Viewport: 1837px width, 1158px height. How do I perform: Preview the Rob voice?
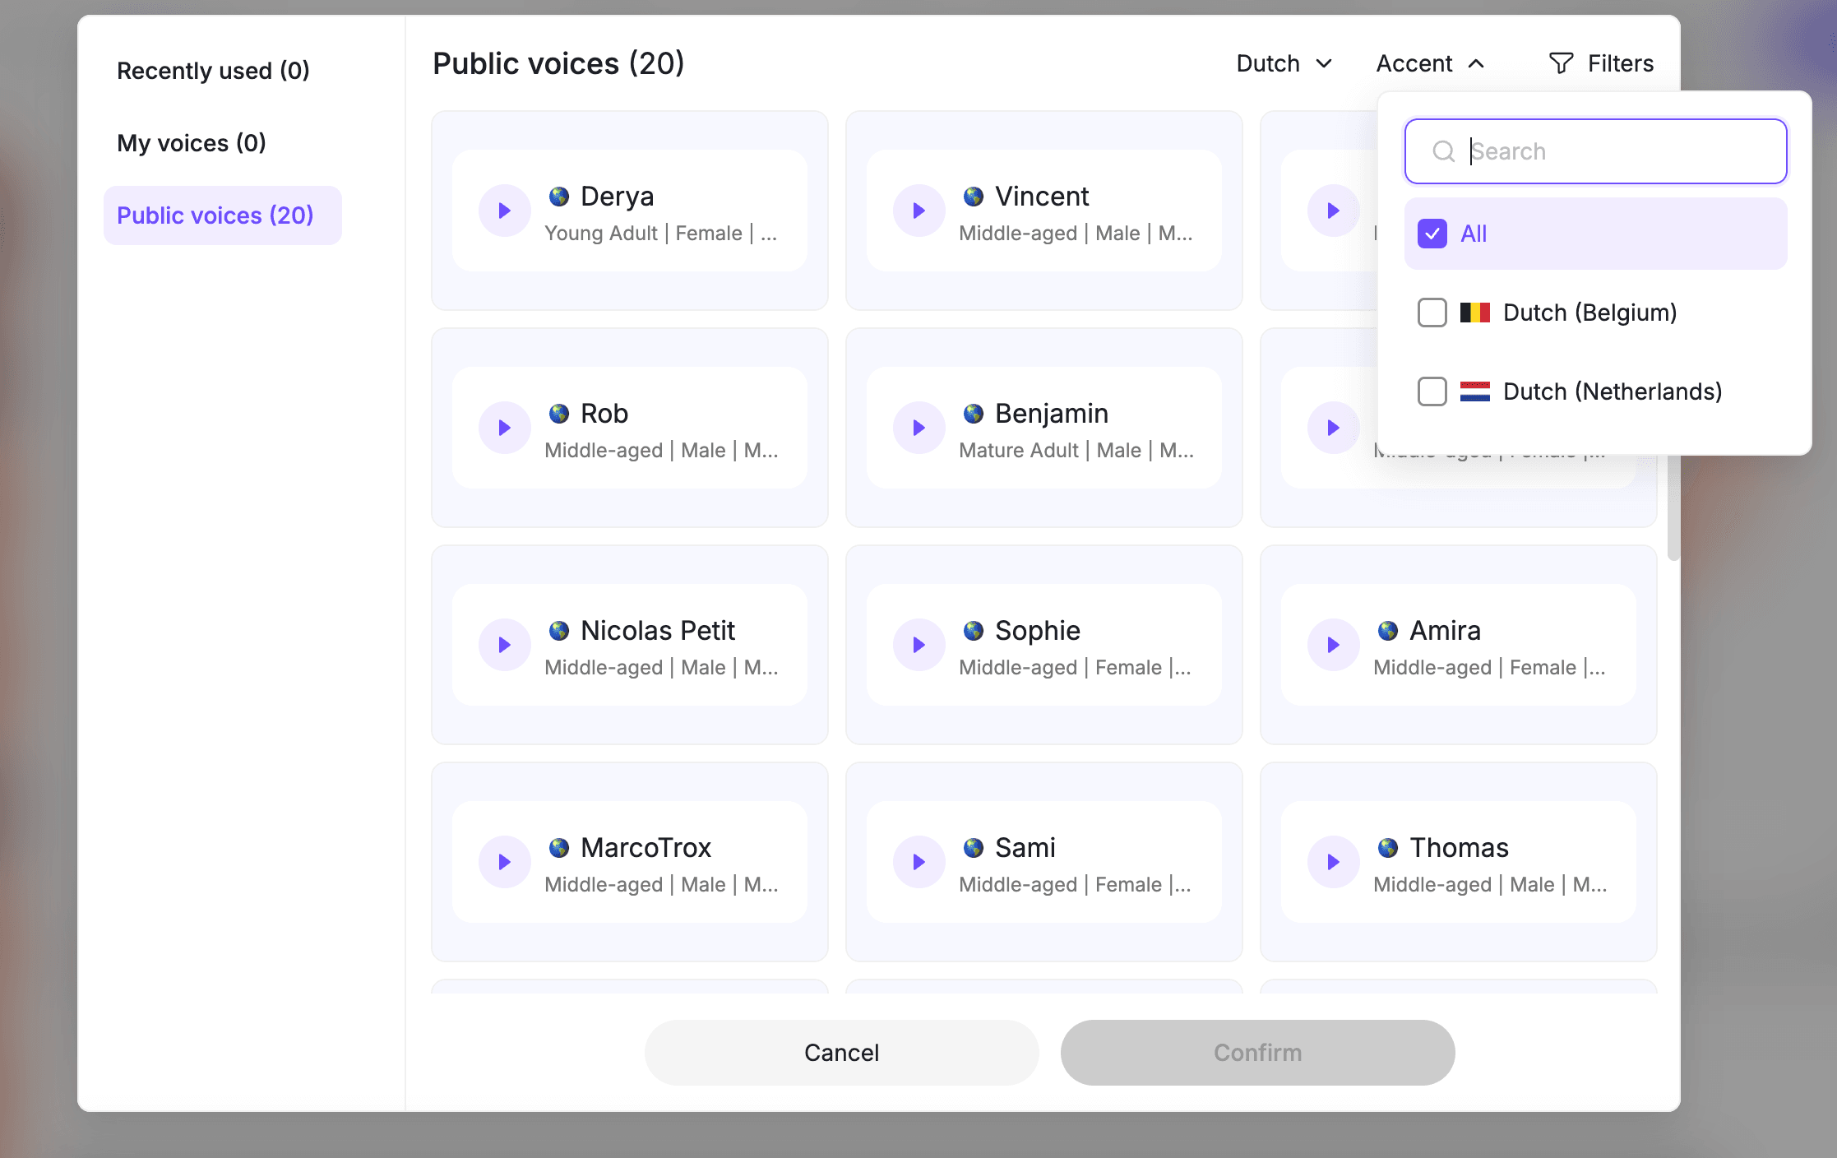[504, 428]
